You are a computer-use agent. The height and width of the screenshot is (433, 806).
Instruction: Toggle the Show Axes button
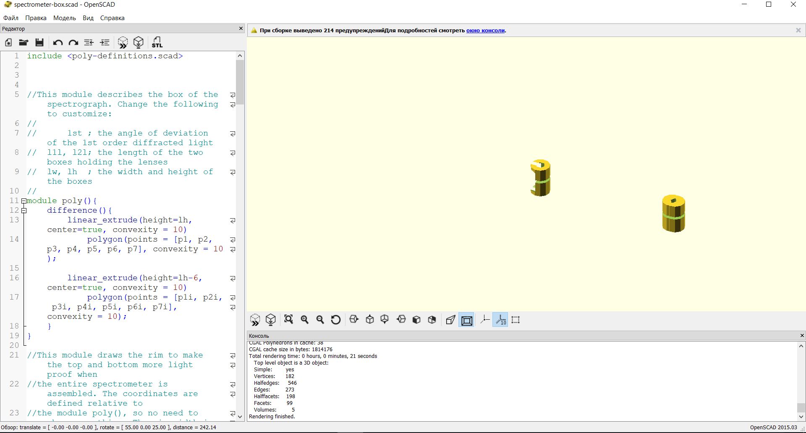pyautogui.click(x=485, y=320)
